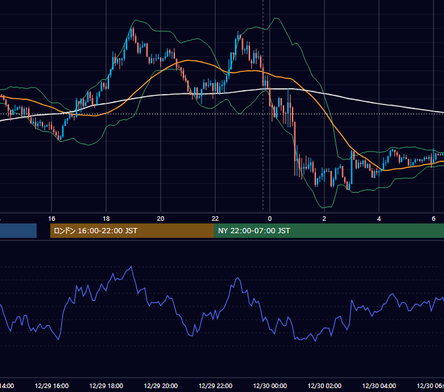
Task: Click the "12/30 02:00" date label
Action: tap(325, 385)
